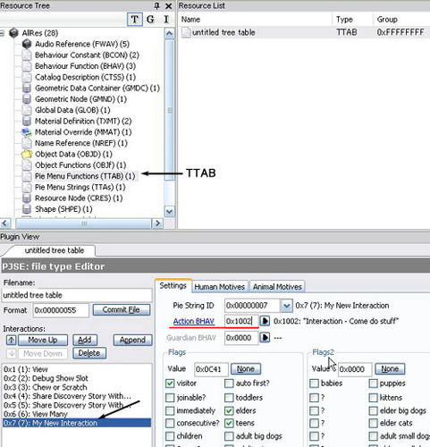Click the Format input field
This screenshot has width=430, height=447.
61,310
